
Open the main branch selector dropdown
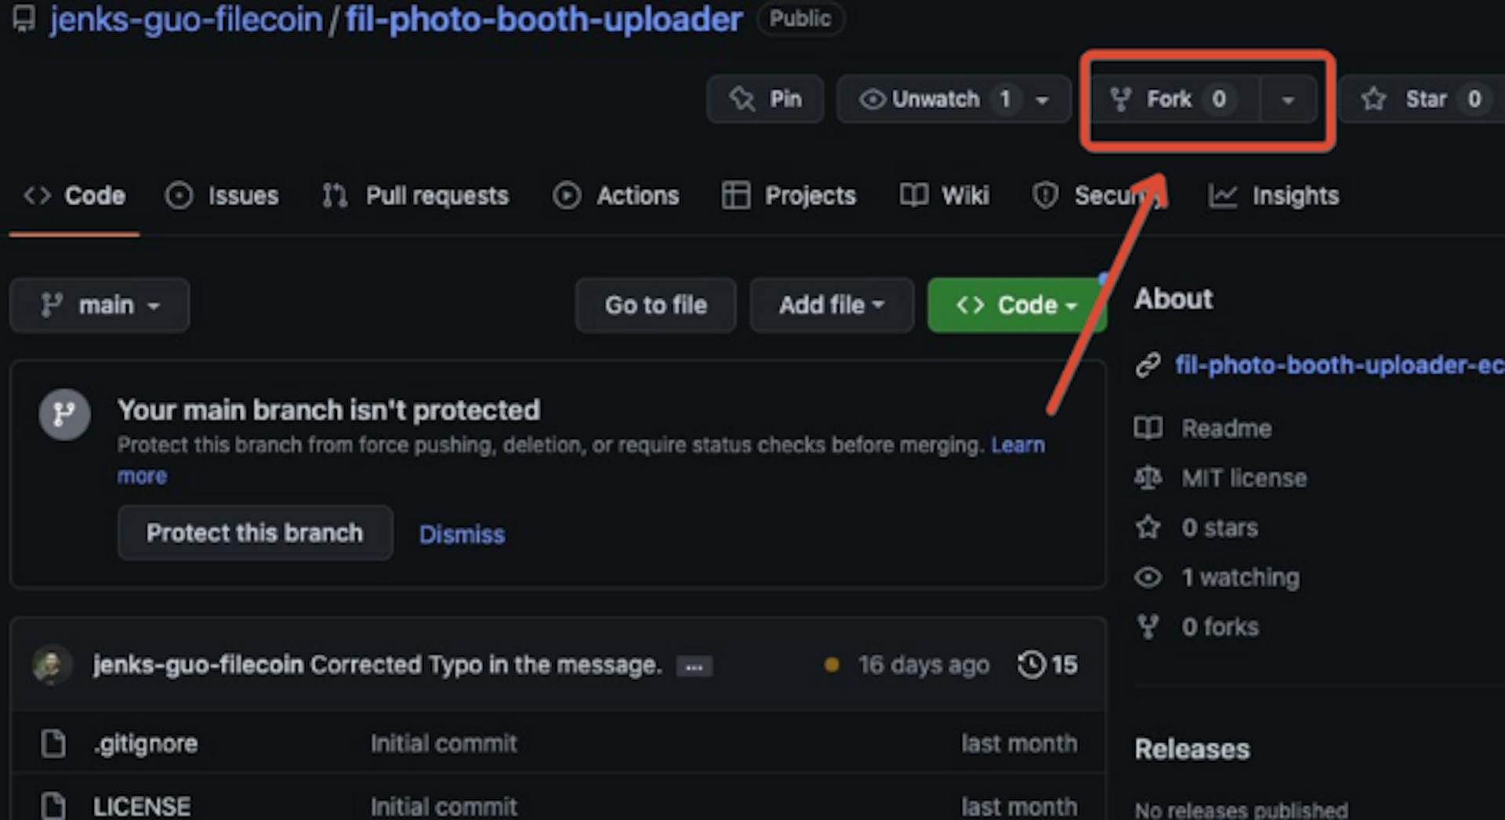[100, 305]
